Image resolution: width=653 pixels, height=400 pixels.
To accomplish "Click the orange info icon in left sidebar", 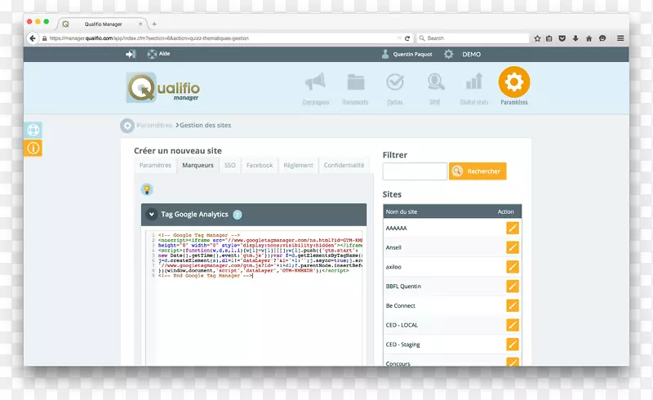I will click(x=33, y=148).
